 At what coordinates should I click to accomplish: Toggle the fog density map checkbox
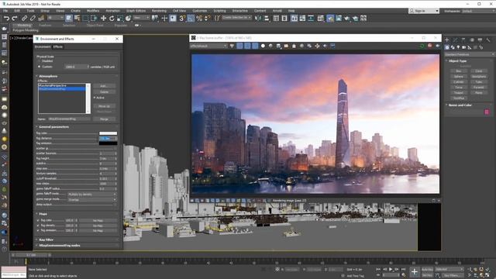38,226
